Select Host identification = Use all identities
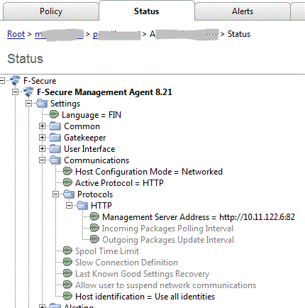The height and width of the screenshot is (308, 305). click(145, 297)
